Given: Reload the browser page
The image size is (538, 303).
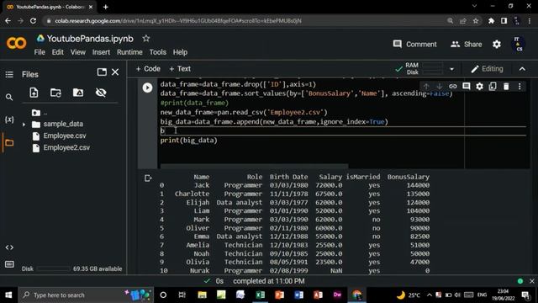Looking at the screenshot, I should [x=33, y=21].
